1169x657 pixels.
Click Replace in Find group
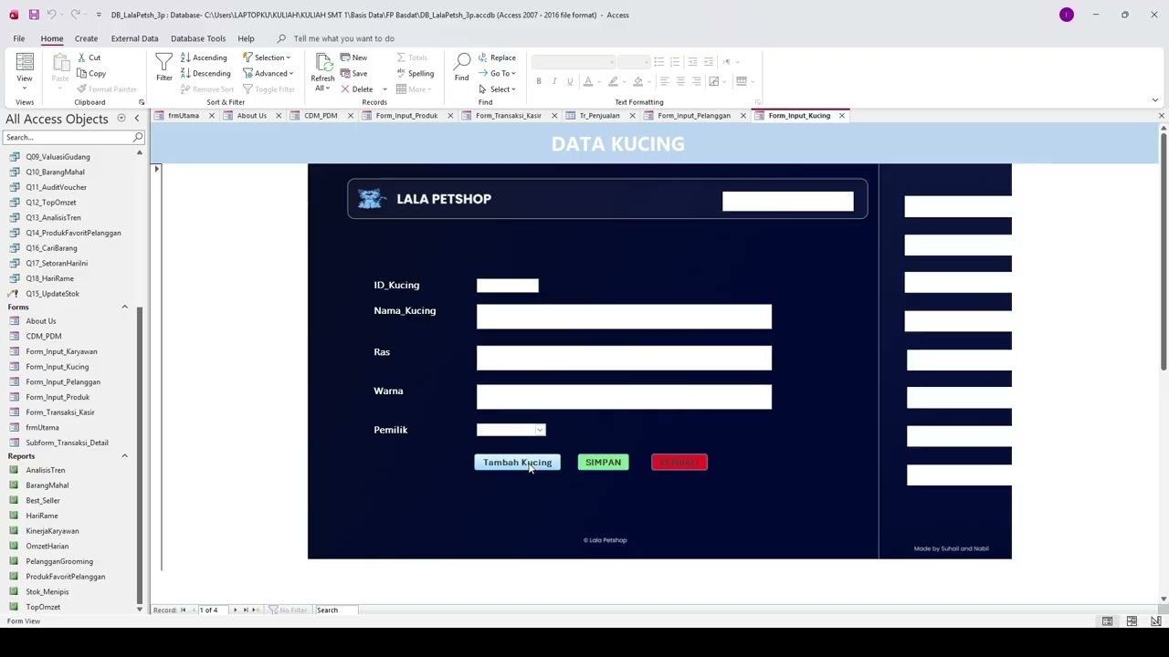pos(497,57)
